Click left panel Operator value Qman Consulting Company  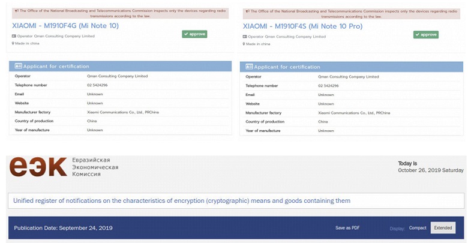click(x=117, y=76)
